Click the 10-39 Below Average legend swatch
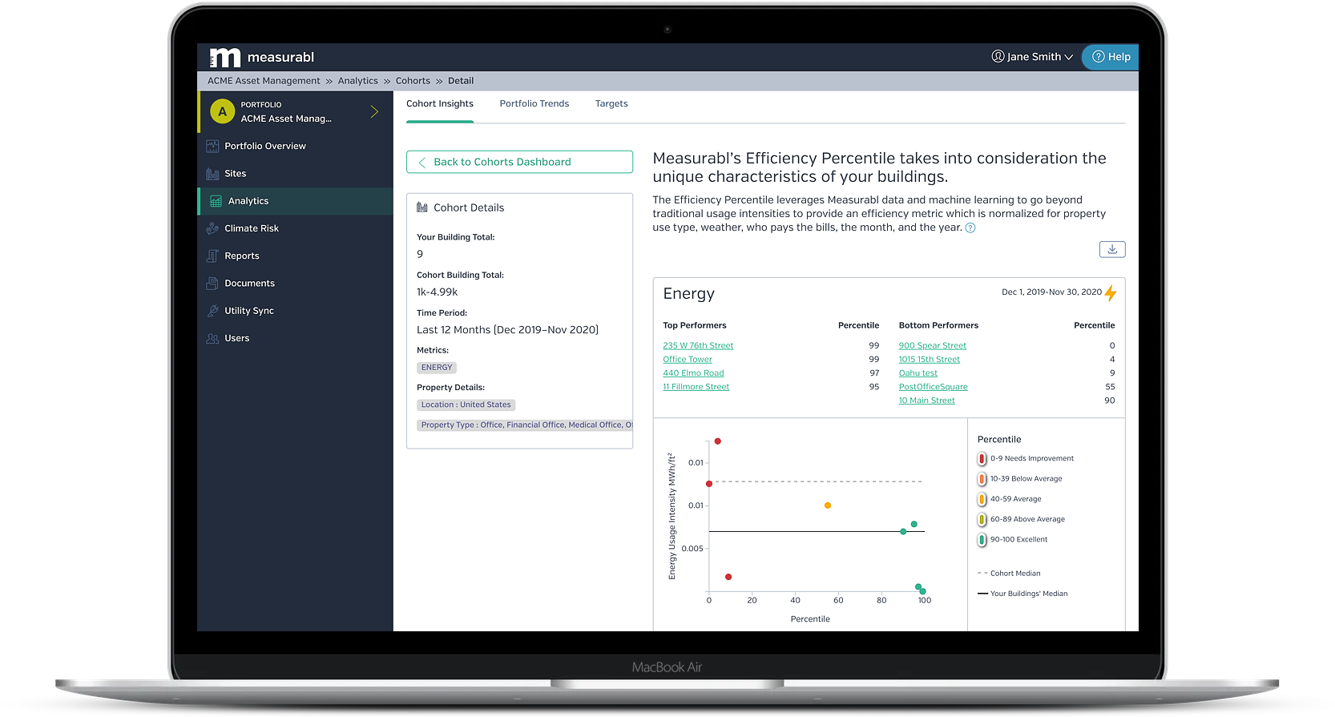1335x717 pixels. pyautogui.click(x=982, y=479)
